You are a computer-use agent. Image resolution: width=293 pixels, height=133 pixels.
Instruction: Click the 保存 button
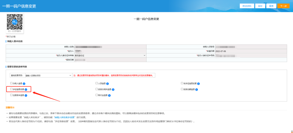pyautogui.click(x=260, y=6)
